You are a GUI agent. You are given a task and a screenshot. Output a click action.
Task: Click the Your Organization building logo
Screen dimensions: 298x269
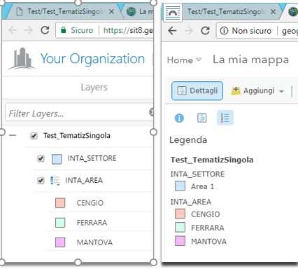(x=22, y=59)
